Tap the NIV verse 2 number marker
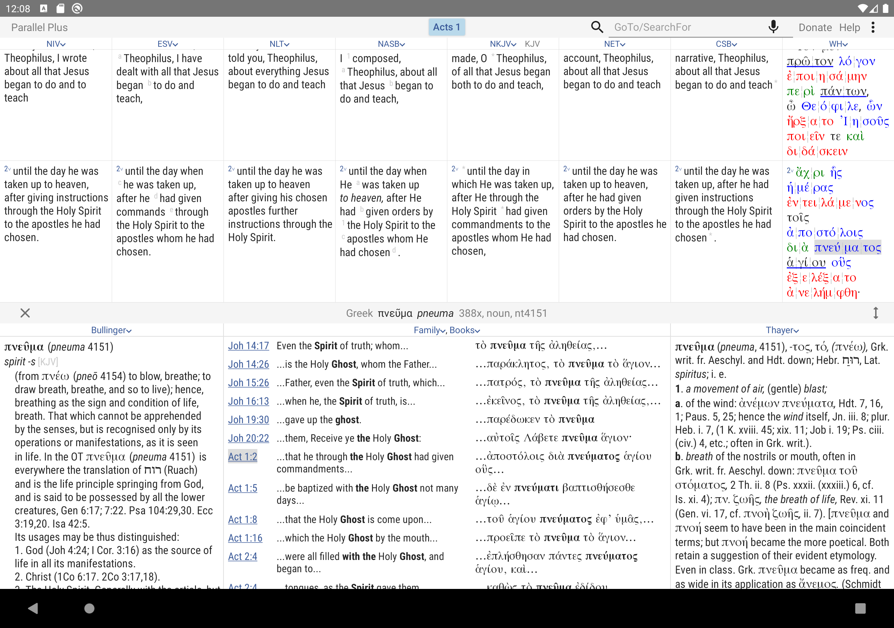894x628 pixels. point(7,169)
